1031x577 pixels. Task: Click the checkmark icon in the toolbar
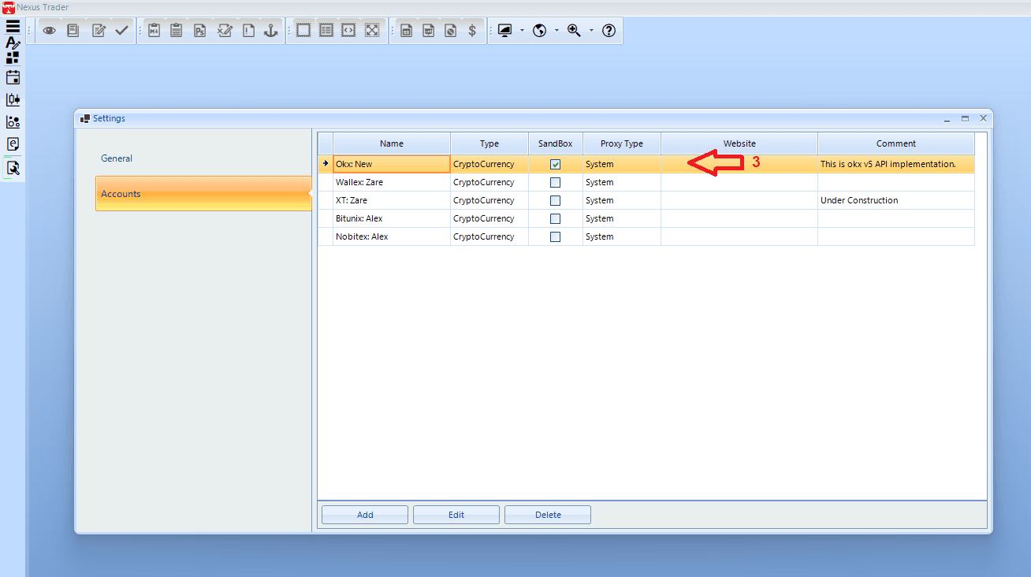(x=121, y=31)
